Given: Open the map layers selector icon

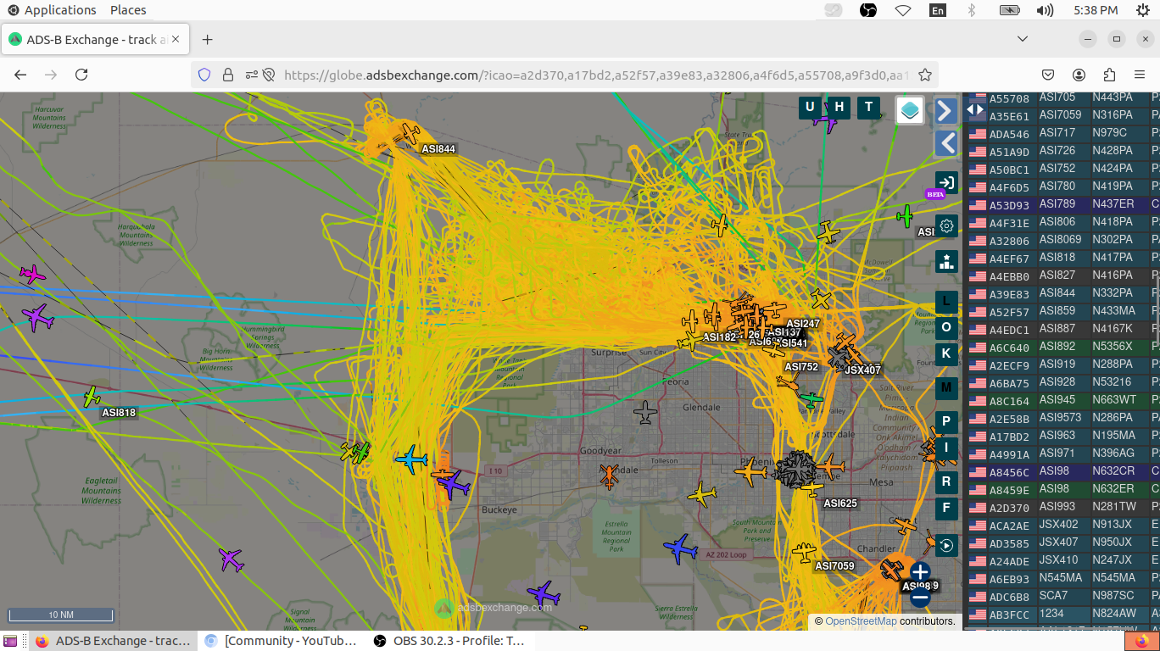Looking at the screenshot, I should (x=909, y=110).
